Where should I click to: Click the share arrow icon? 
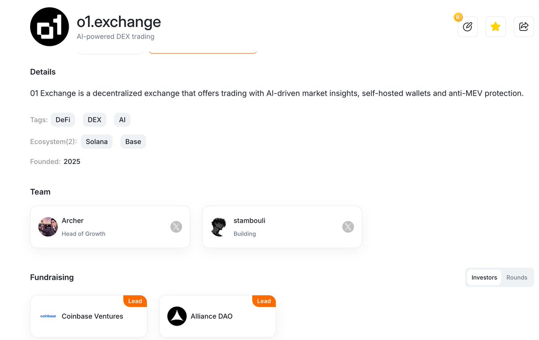point(524,27)
